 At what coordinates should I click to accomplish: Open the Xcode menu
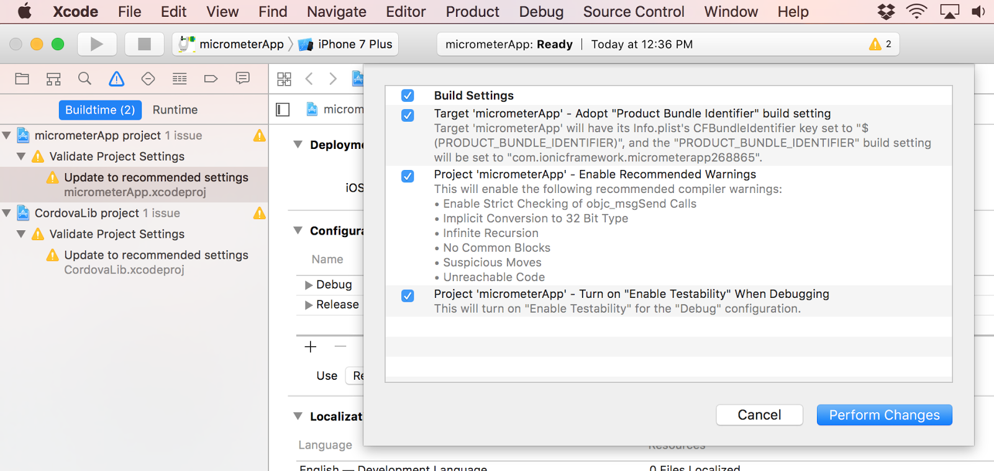click(75, 12)
